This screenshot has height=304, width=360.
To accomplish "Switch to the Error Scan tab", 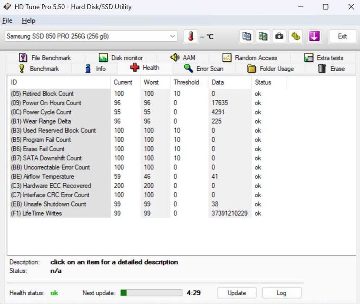I will tap(203, 69).
